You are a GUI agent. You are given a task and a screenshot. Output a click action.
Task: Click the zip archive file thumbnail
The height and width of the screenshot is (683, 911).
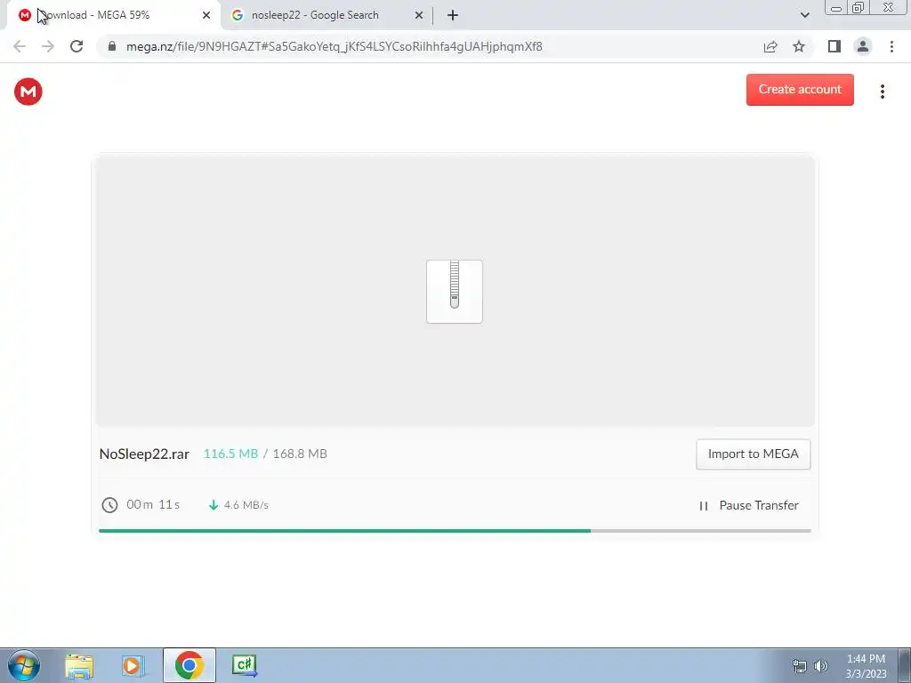[455, 292]
